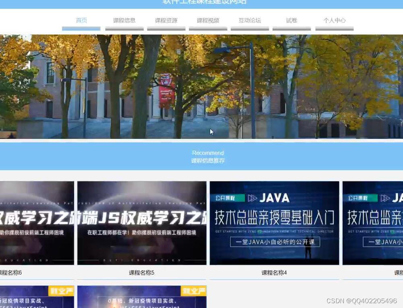Open the 试卷 exam page
Screen dimensions: 403x308
tap(291, 20)
